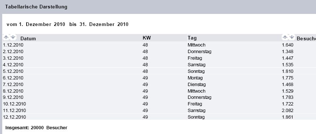This screenshot has height=134, width=316.
Task: Click the Dienstag cell for 7.12.2010
Action: coord(197,85)
